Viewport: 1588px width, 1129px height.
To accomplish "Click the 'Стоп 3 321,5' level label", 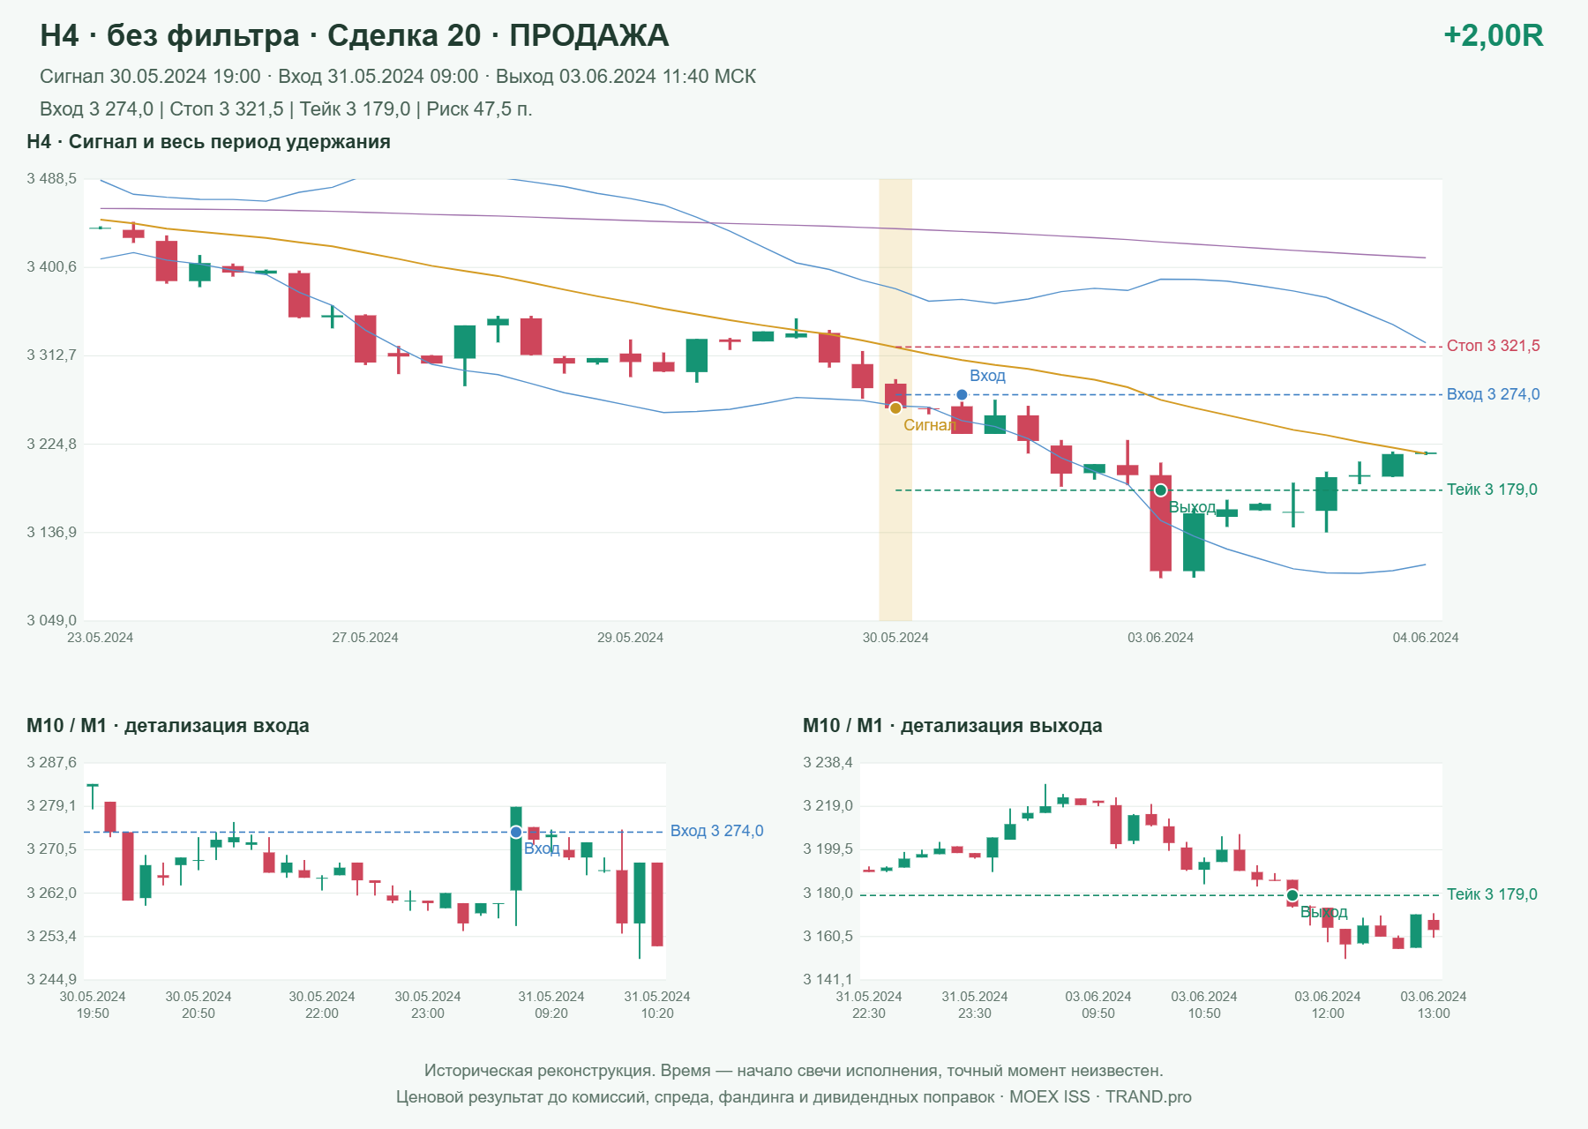I will (x=1493, y=346).
